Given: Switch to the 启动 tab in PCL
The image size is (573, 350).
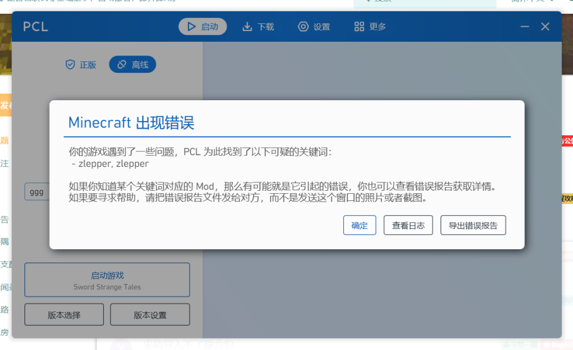Looking at the screenshot, I should pyautogui.click(x=202, y=27).
